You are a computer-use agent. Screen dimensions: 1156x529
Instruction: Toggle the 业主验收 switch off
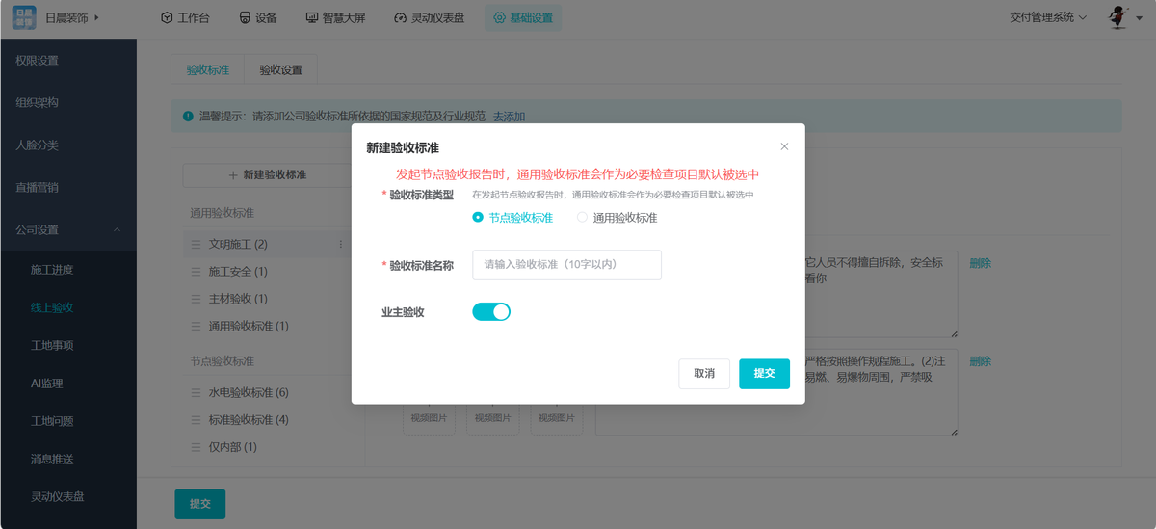click(491, 311)
